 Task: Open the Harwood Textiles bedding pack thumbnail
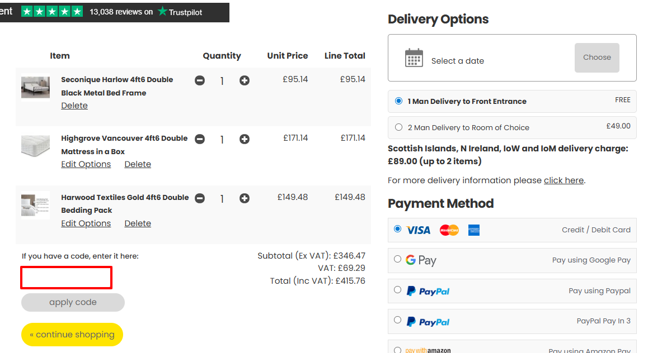tap(36, 206)
